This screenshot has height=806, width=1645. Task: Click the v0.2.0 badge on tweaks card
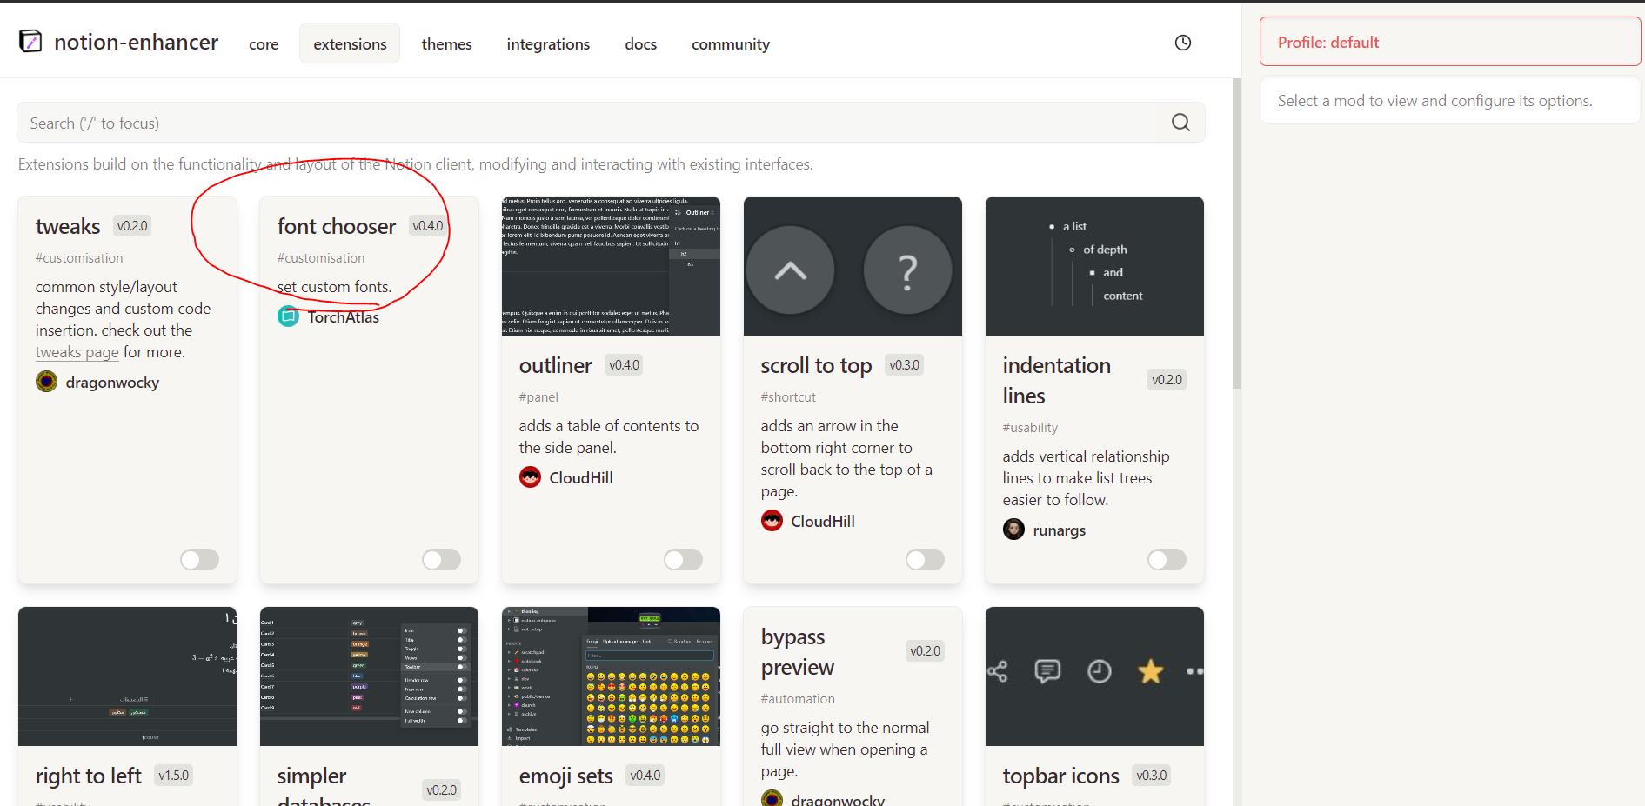pyautogui.click(x=132, y=226)
